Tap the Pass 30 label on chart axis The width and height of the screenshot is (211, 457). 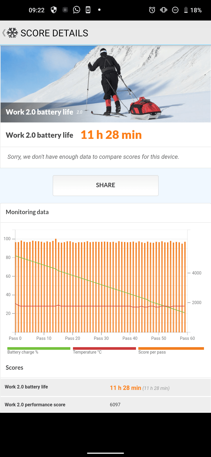click(x=101, y=338)
